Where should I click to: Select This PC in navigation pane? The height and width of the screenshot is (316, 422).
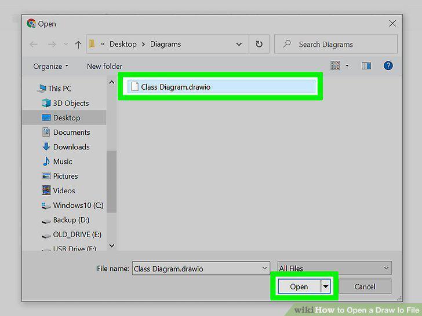(x=59, y=89)
